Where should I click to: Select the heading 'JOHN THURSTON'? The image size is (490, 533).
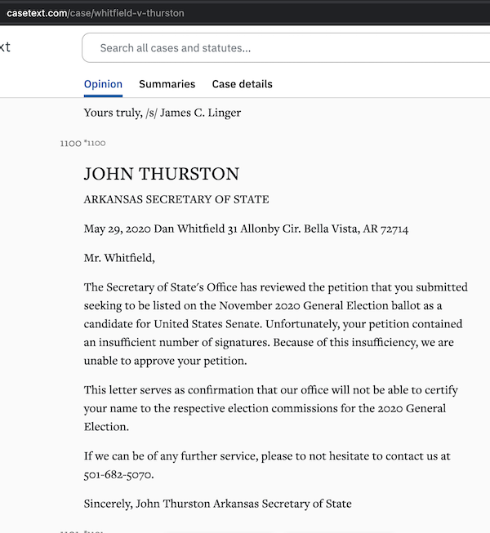point(162,174)
